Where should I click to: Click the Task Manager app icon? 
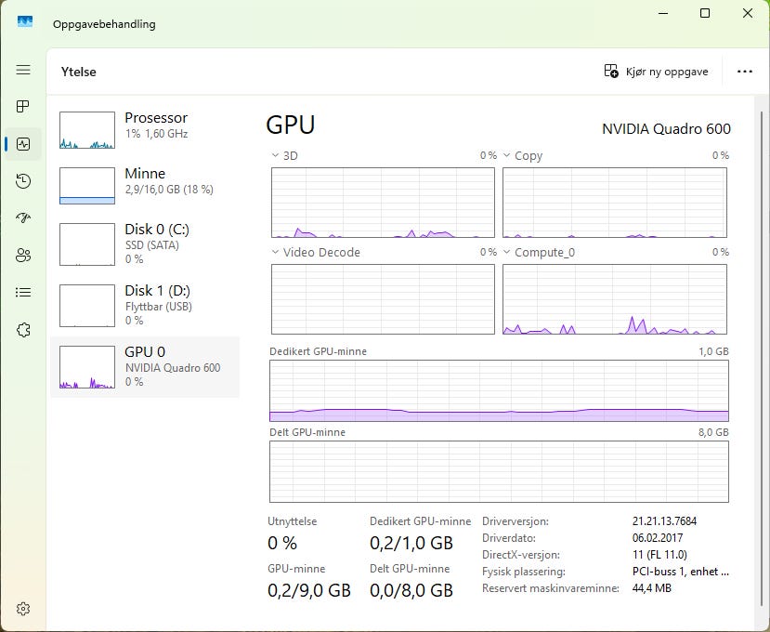(x=25, y=22)
